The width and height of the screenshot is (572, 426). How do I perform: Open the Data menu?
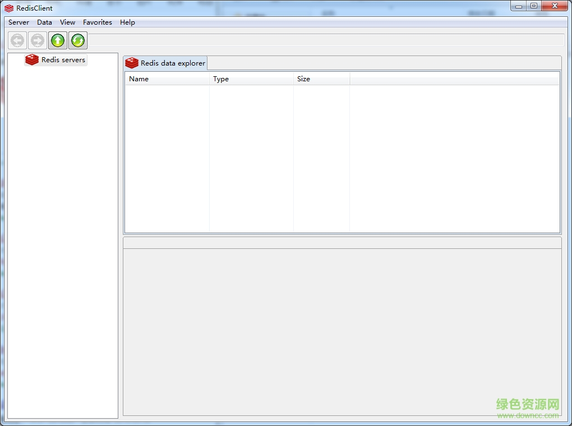[x=44, y=22]
